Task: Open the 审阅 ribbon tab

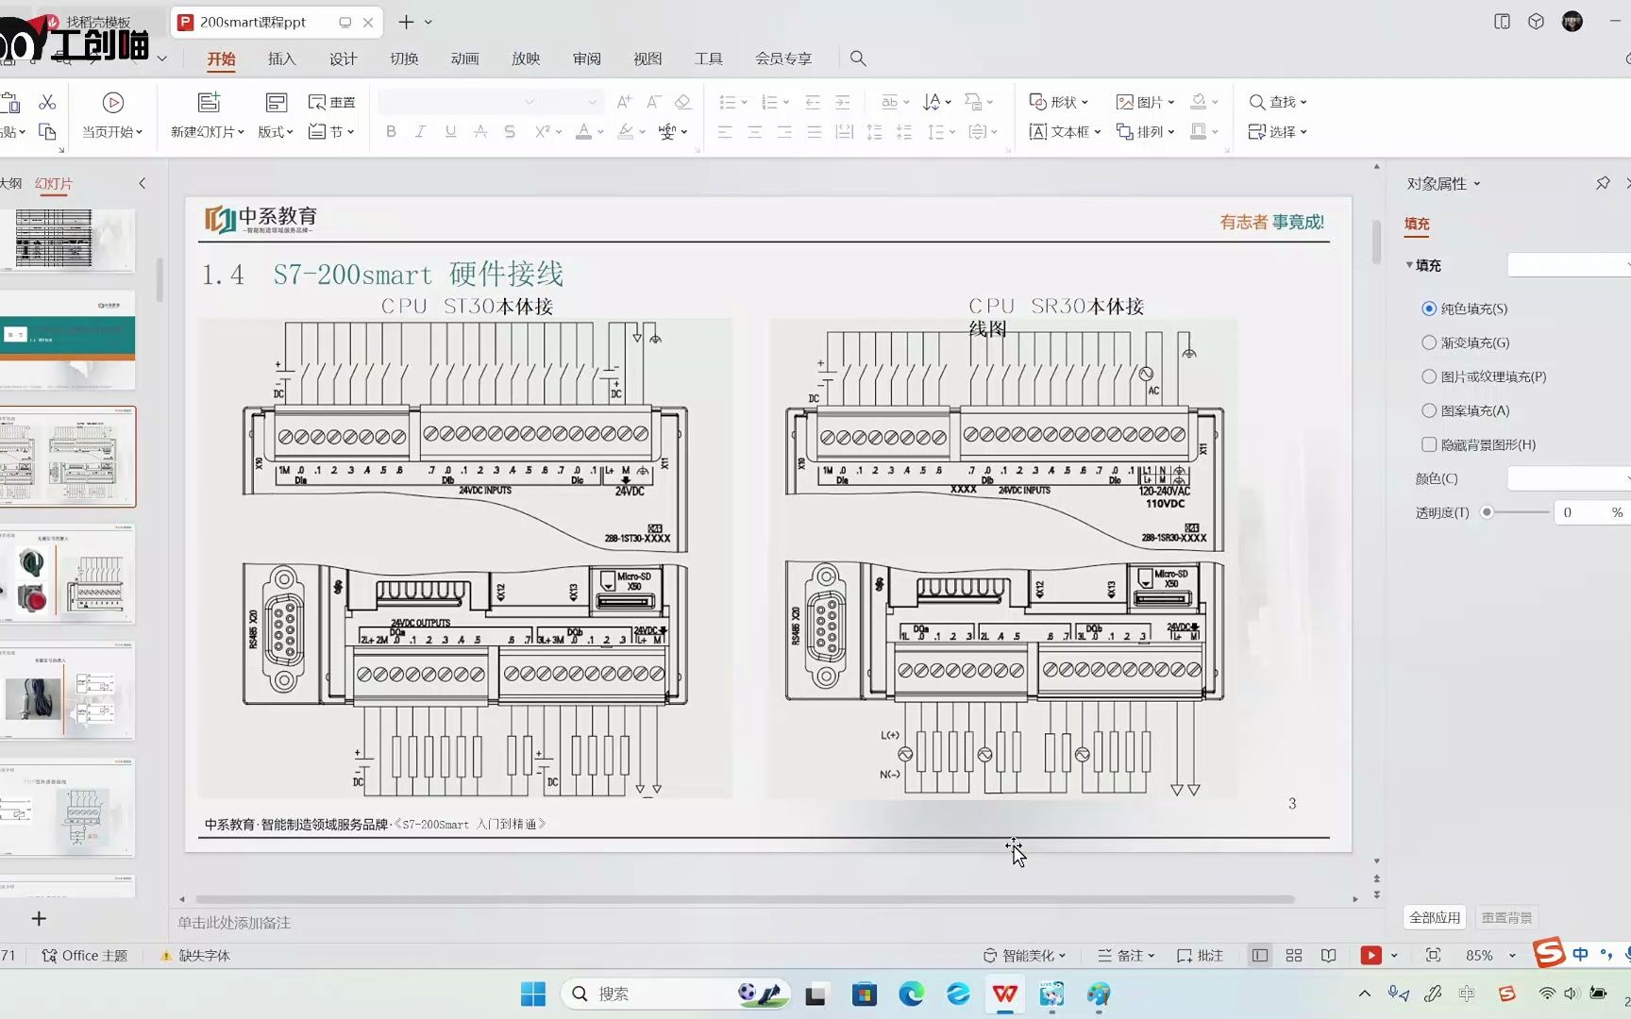Action: 586,58
